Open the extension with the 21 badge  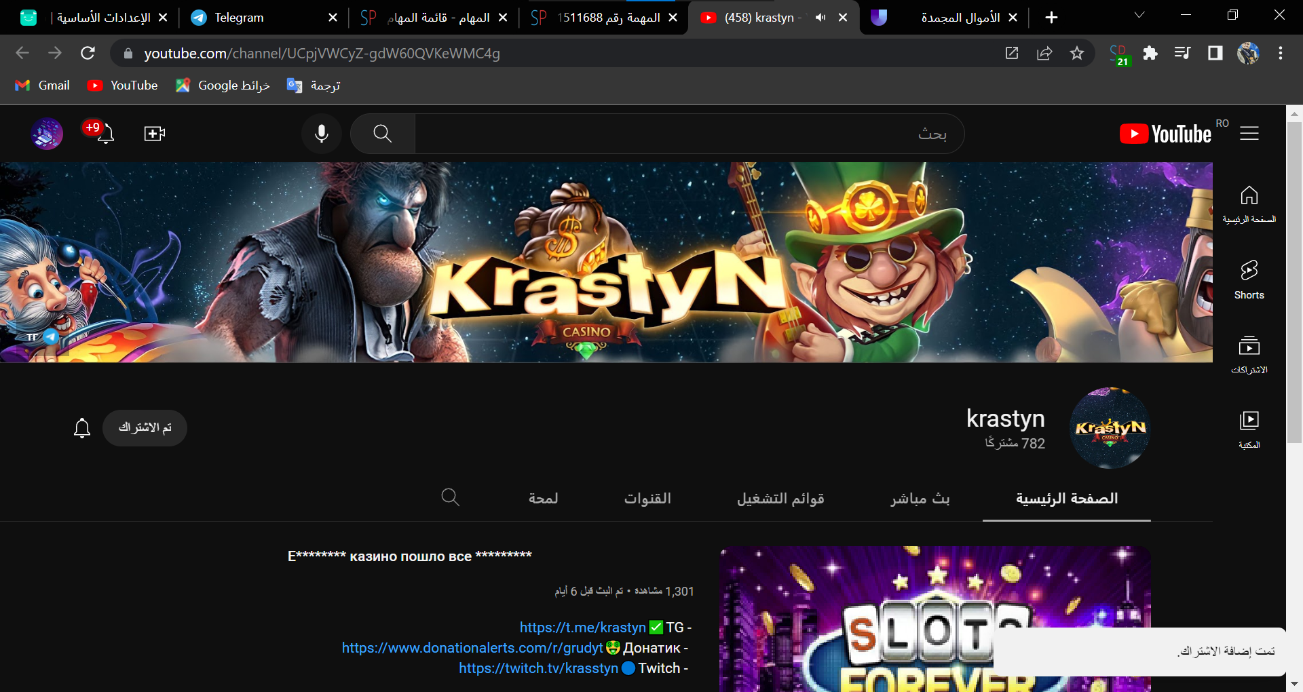[x=1119, y=54]
